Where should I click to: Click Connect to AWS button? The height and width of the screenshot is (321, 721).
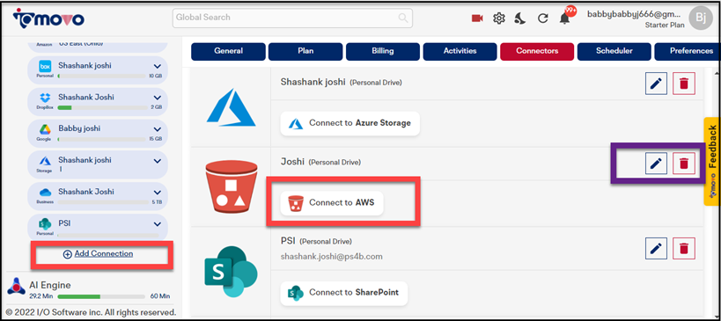pos(332,202)
